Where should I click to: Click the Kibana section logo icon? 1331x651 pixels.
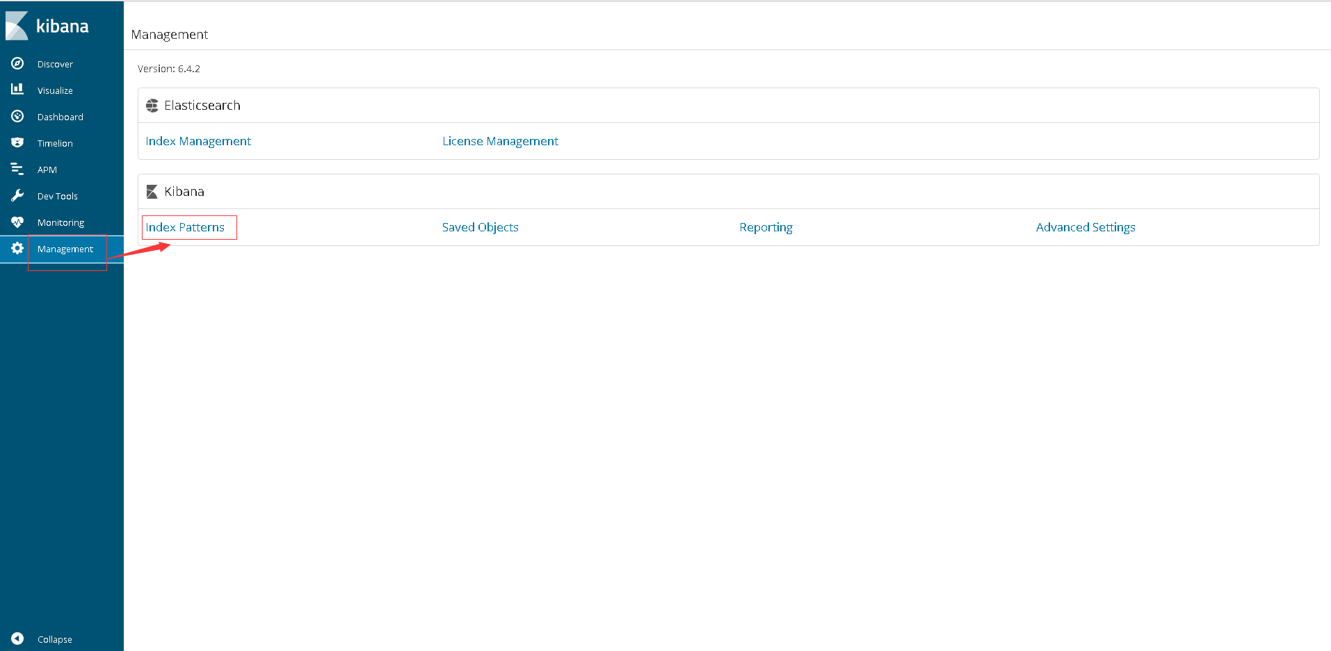(x=152, y=192)
